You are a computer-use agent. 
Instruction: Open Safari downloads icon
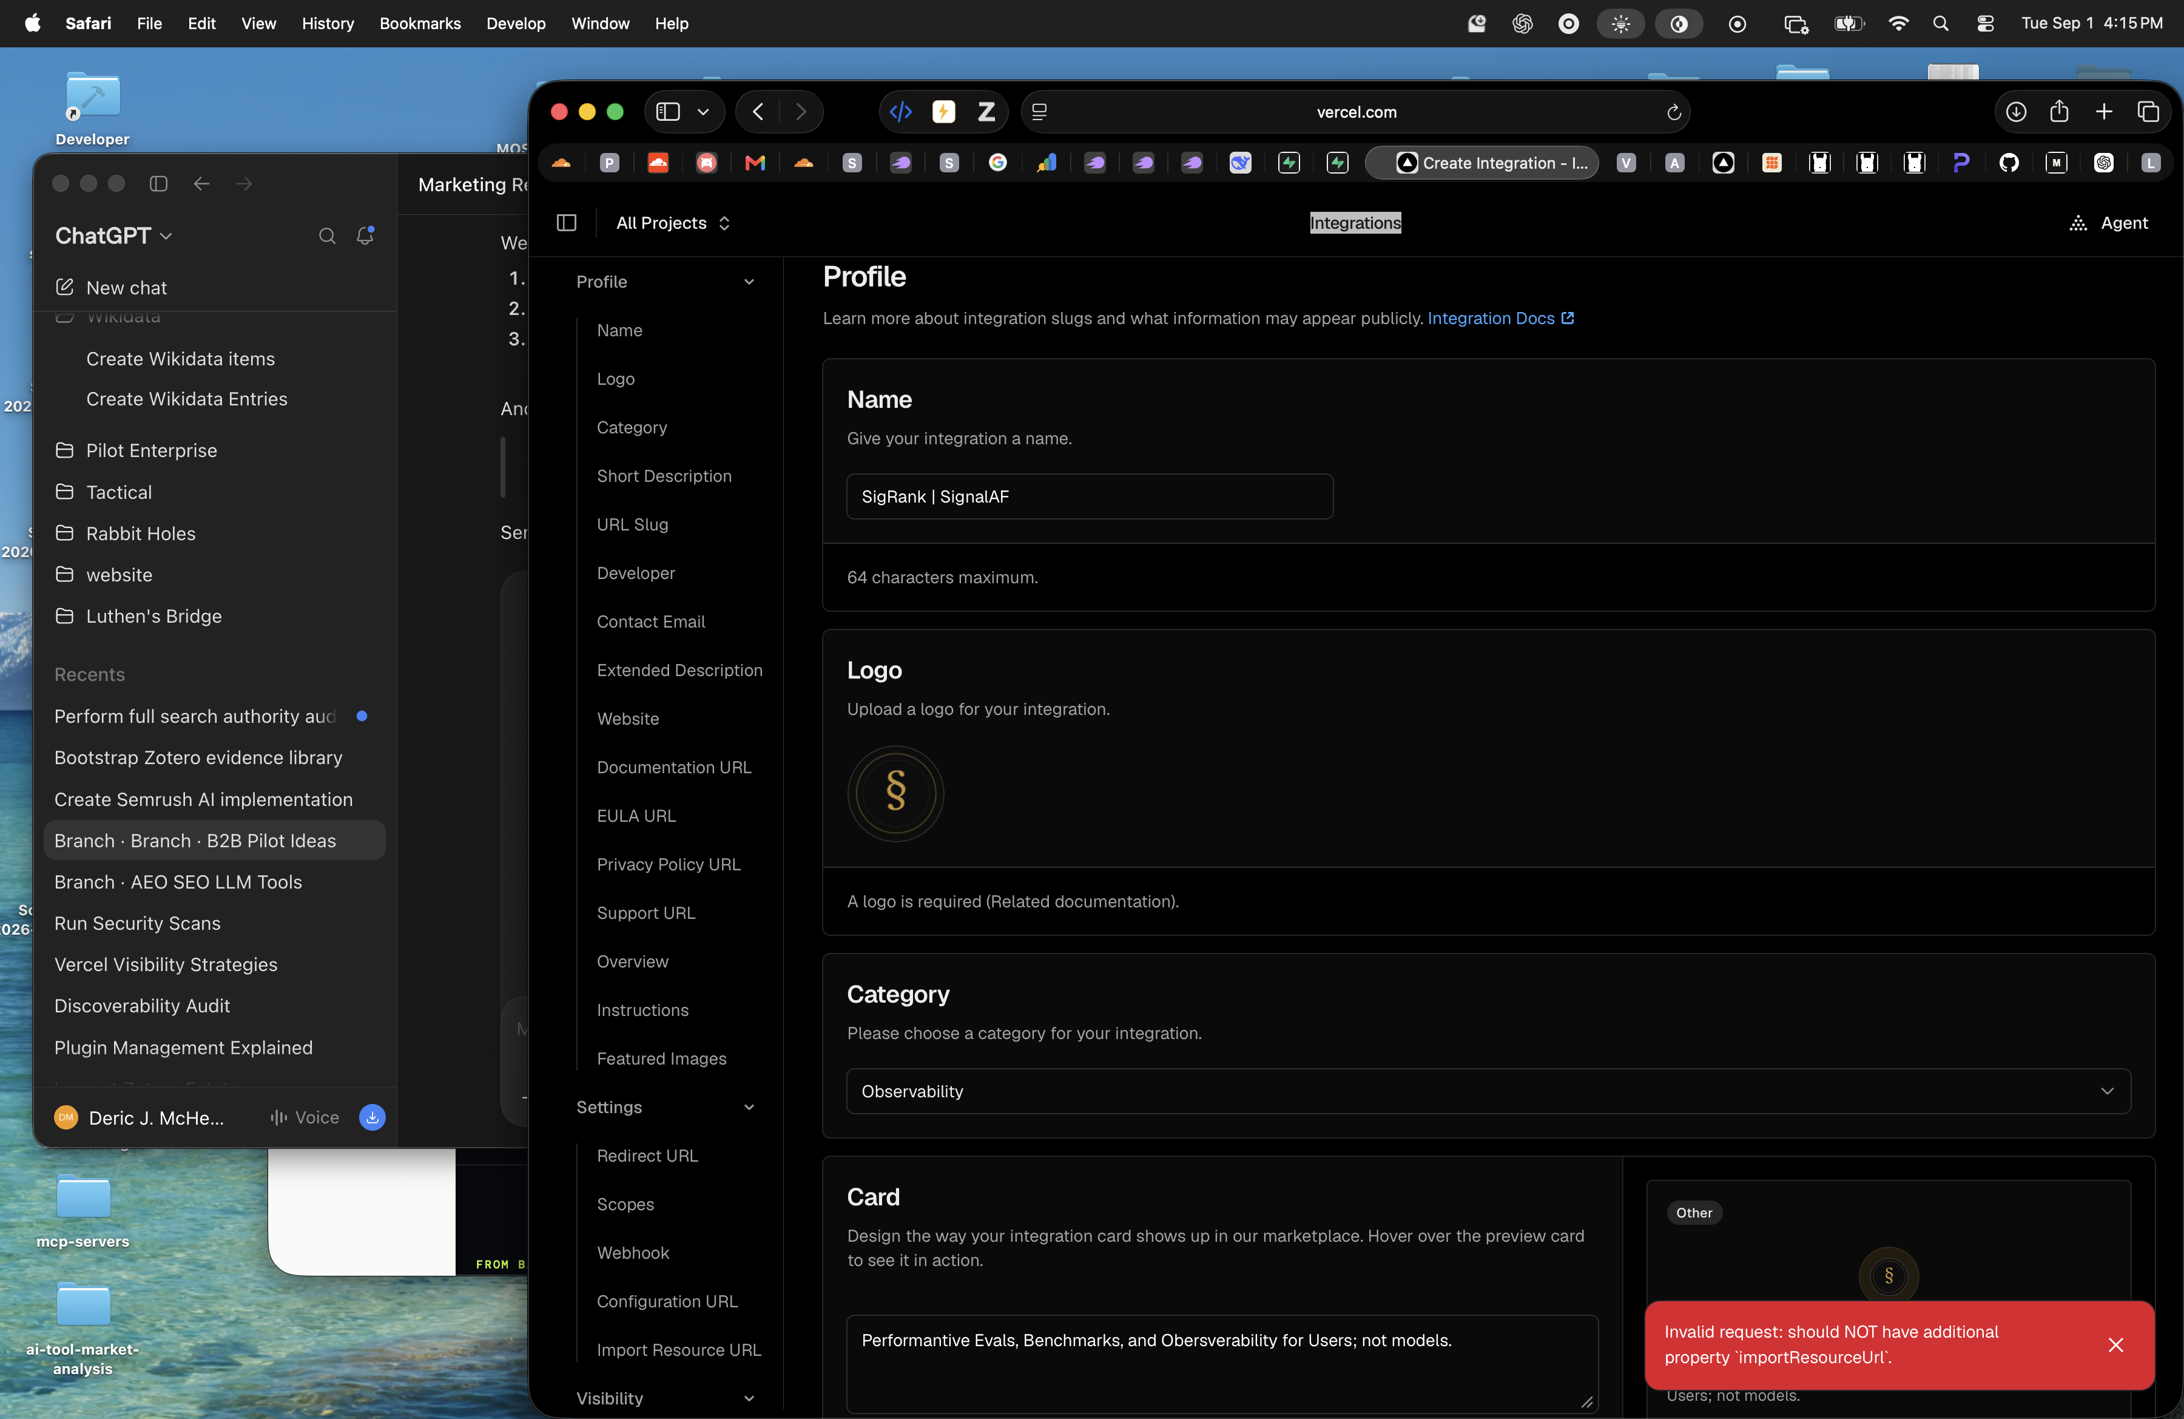tap(2016, 112)
